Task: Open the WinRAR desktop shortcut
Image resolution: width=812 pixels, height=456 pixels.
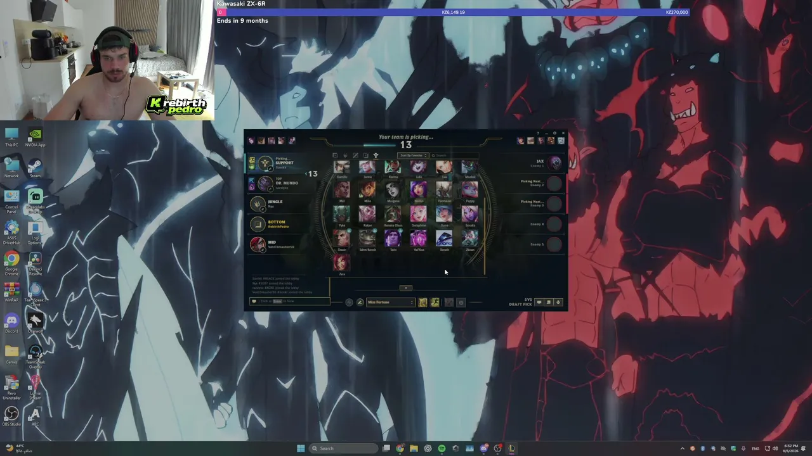Action: click(11, 293)
